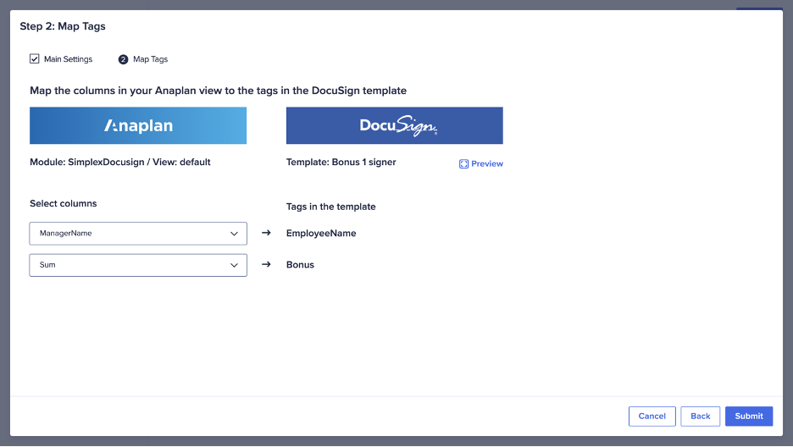This screenshot has height=447, width=793.
Task: Click the Anaplan logo banner
Action: [138, 125]
